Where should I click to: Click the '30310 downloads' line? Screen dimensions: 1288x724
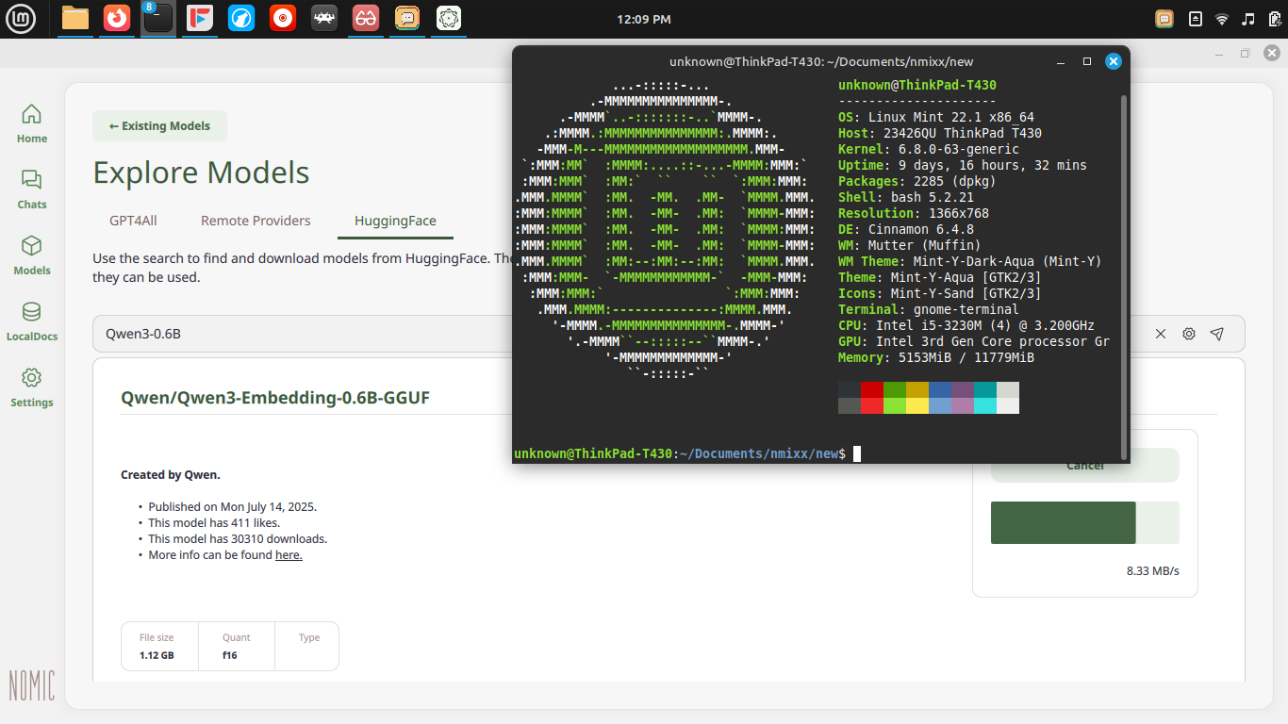click(x=238, y=539)
